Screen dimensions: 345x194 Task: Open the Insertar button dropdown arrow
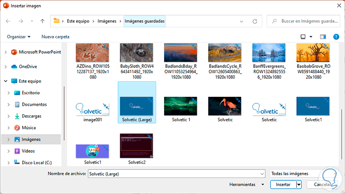point(299,185)
